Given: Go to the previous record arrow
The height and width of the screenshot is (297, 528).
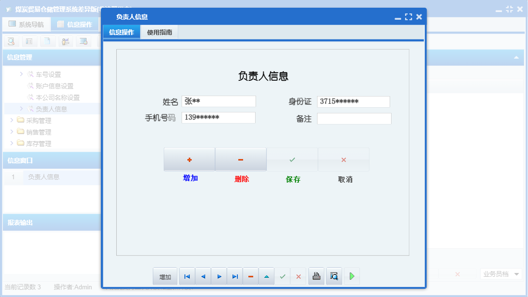Looking at the screenshot, I should pos(203,276).
